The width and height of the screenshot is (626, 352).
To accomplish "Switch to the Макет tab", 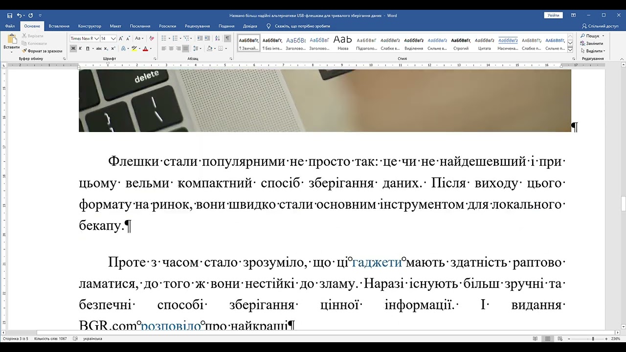I will coord(115,26).
